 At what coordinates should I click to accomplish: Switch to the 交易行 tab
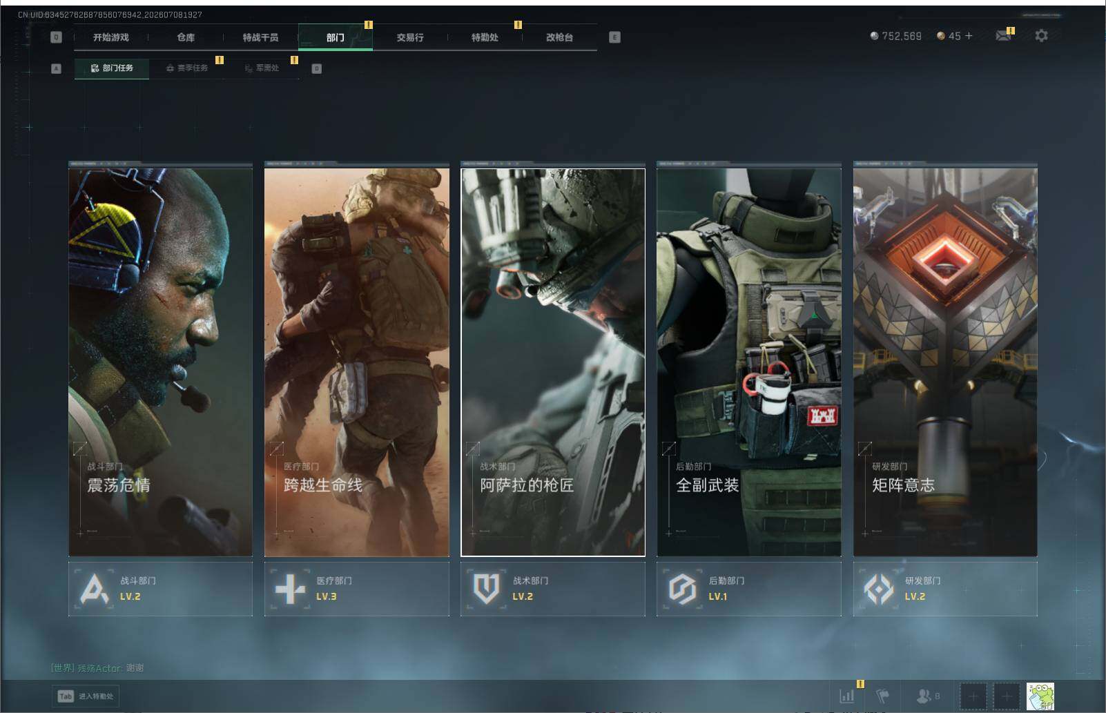(x=410, y=37)
